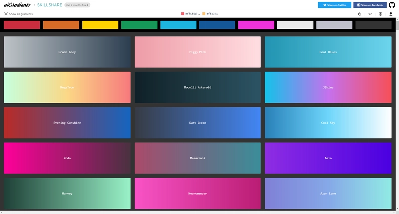Image resolution: width=399 pixels, height=214 pixels.
Task: Select the Harvey gradient card
Action: tap(67, 193)
